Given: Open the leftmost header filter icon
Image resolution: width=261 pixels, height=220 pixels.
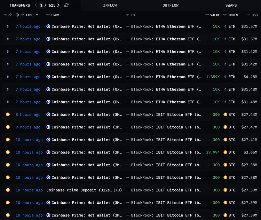Looking at the screenshot, I should coord(5,15).
